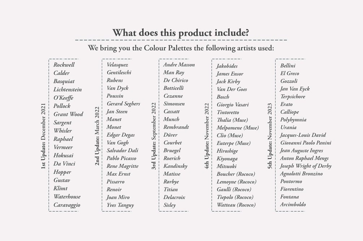Select Basquiat in the first column
Image resolution: width=363 pixels, height=241 pixels.
64,81
